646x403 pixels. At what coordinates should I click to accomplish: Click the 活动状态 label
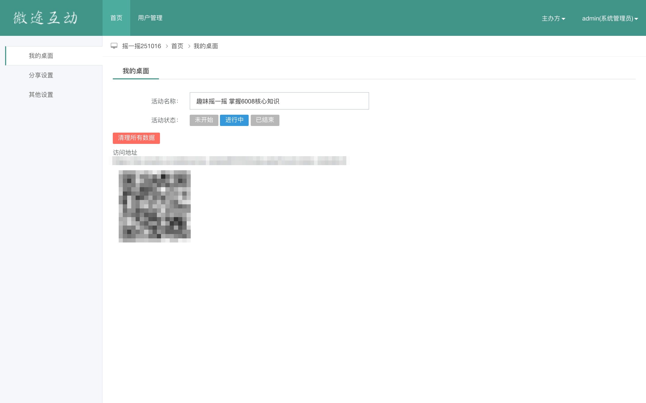point(165,120)
